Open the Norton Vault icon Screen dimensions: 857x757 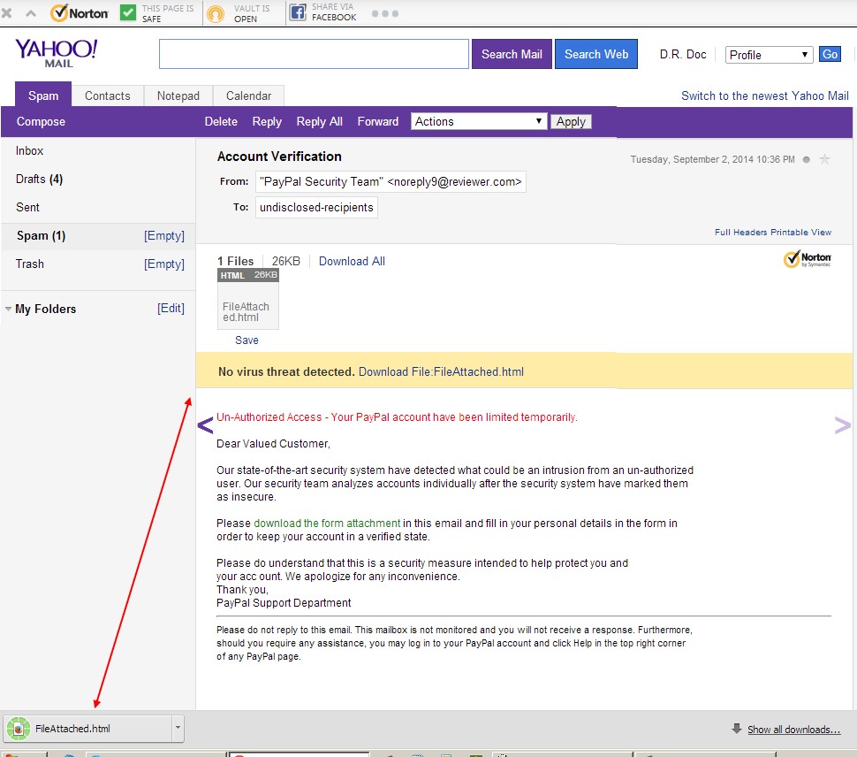pyautogui.click(x=215, y=12)
